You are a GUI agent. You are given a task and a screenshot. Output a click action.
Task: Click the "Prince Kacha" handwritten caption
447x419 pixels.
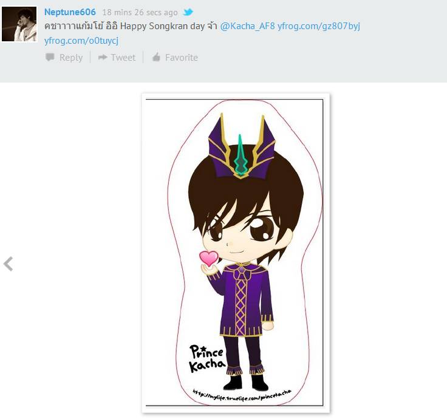coord(206,358)
